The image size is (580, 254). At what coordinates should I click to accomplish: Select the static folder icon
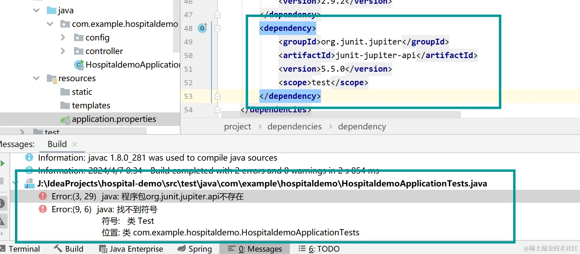coord(65,92)
